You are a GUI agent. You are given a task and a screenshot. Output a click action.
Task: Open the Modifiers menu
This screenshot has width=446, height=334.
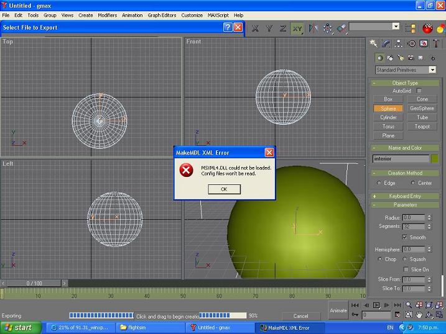coord(107,15)
